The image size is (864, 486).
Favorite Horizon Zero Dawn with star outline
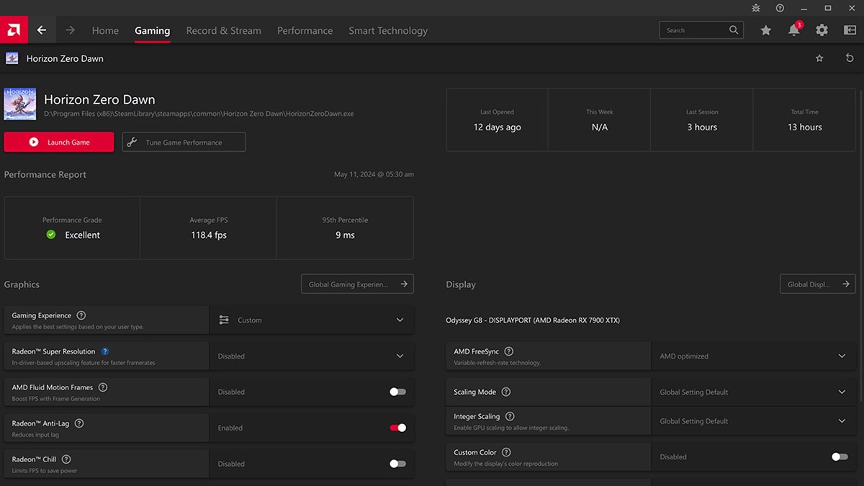819,58
